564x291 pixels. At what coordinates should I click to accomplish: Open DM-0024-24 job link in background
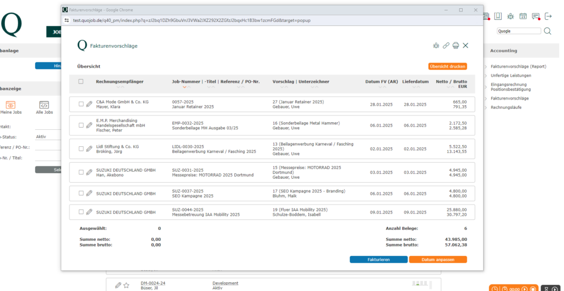pyautogui.click(x=153, y=283)
